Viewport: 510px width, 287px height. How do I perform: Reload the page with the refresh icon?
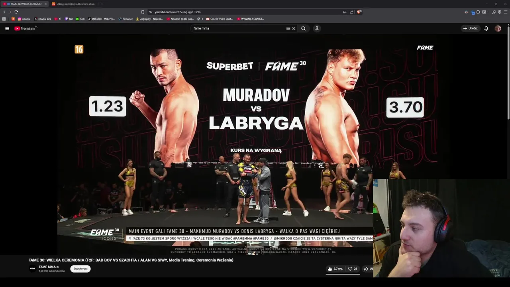pyautogui.click(x=16, y=12)
